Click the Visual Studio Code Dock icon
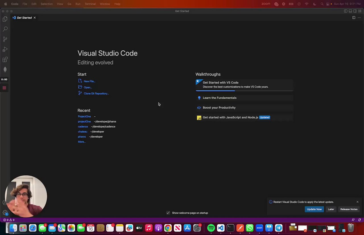 click(x=221, y=228)
